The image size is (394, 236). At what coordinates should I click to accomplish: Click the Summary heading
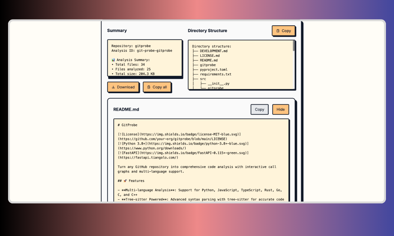(x=117, y=30)
